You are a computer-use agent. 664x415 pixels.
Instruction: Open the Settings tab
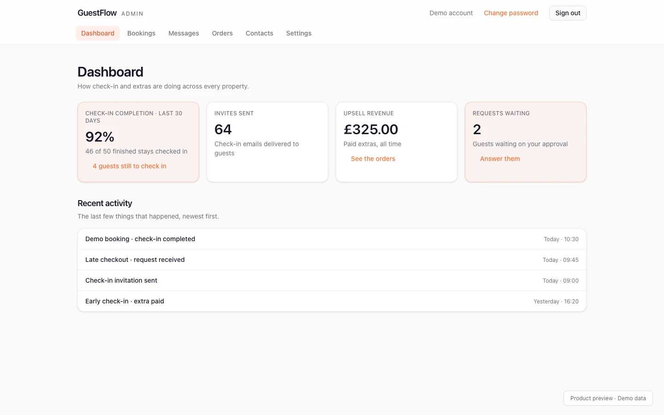point(299,33)
